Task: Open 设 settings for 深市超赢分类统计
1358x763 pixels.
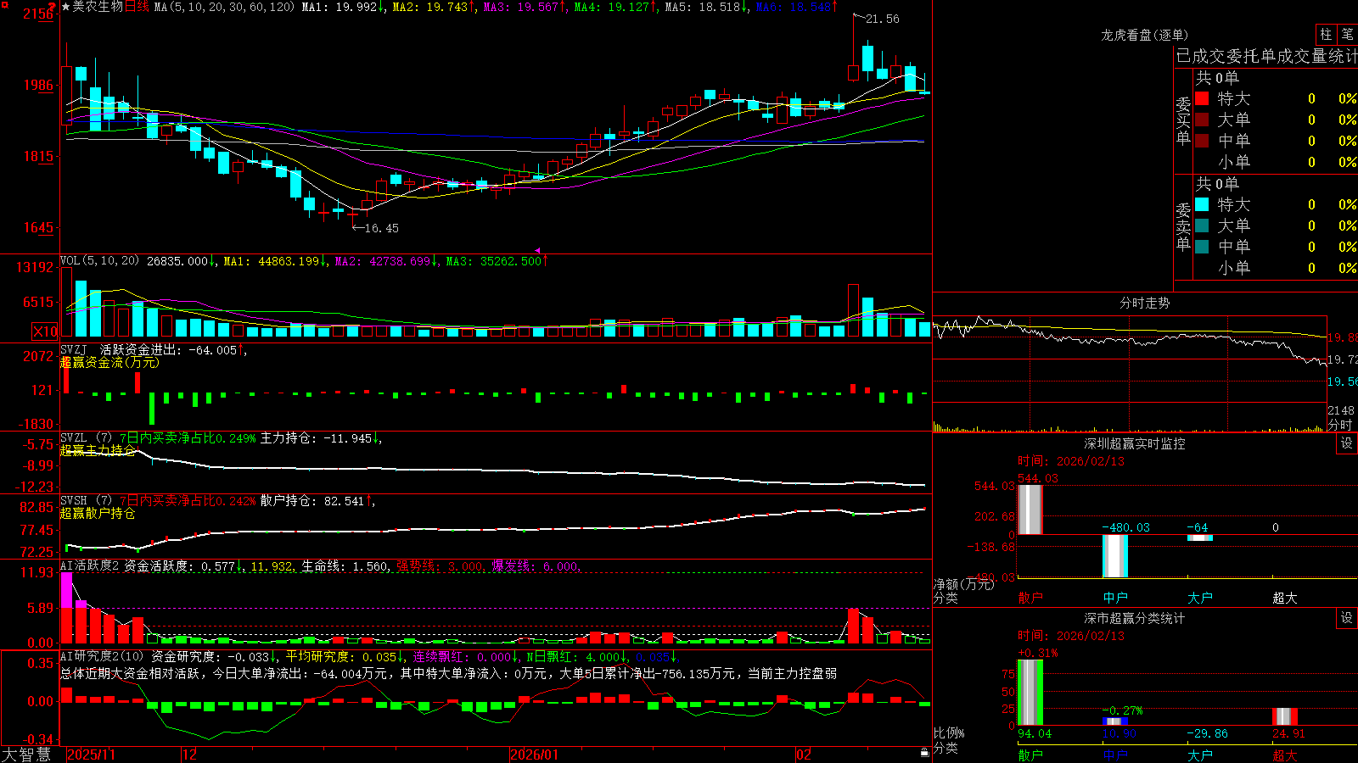Action: click(1347, 618)
